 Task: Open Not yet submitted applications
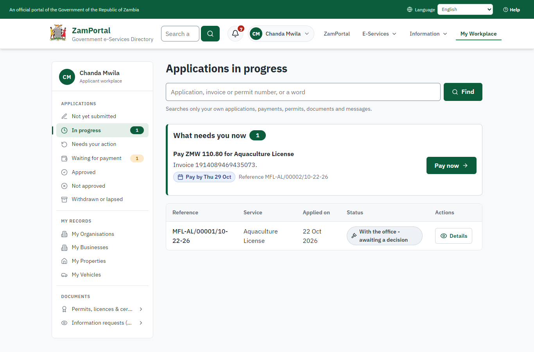click(102, 116)
